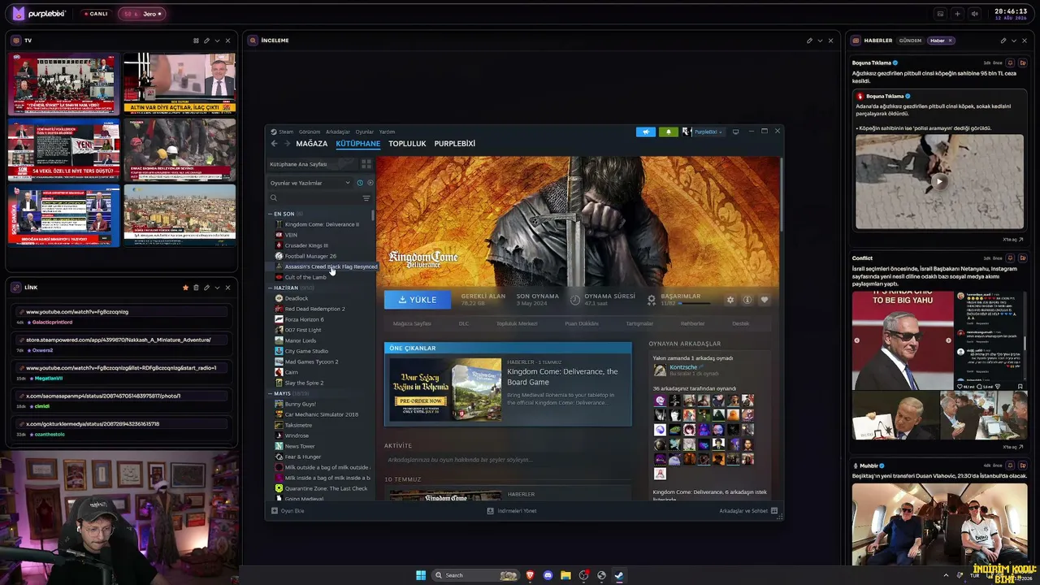Click the Football Manager 26 game icon

tap(279, 256)
